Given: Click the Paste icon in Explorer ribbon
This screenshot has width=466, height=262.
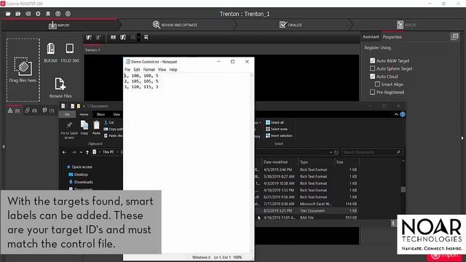Looking at the screenshot, I should click(x=96, y=128).
